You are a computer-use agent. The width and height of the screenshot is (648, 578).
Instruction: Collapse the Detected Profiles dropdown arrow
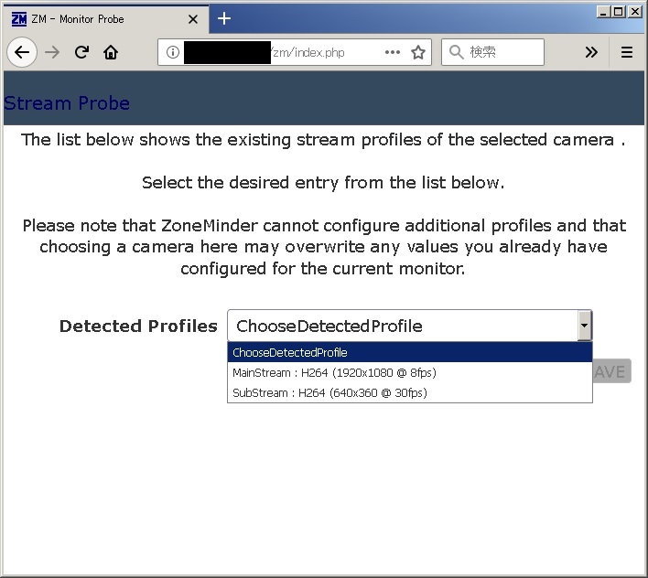point(584,326)
